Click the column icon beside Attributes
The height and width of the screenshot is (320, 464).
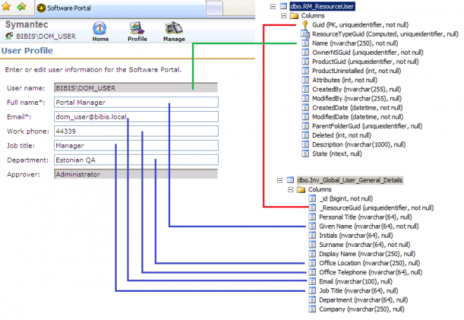point(305,80)
